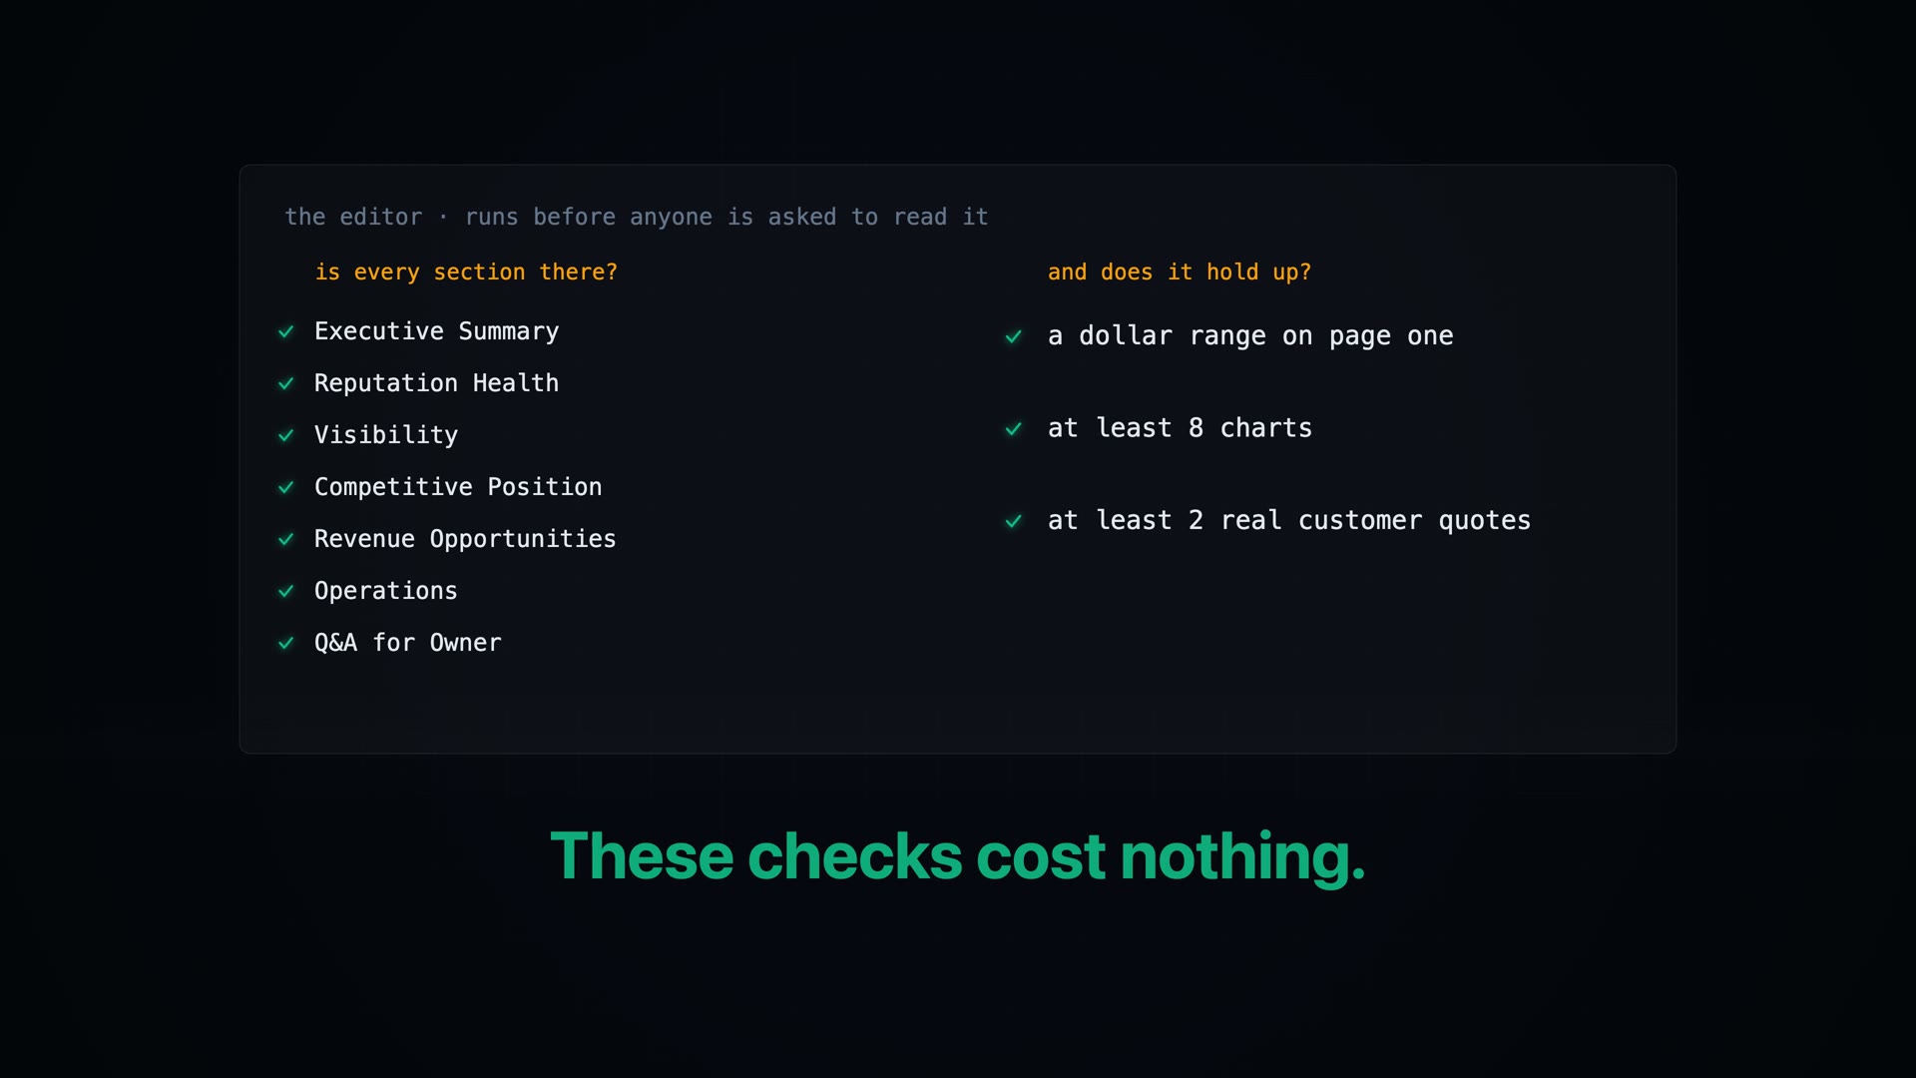1916x1078 pixels.
Task: Click the checkmark beside Reputation Health
Action: coord(286,383)
